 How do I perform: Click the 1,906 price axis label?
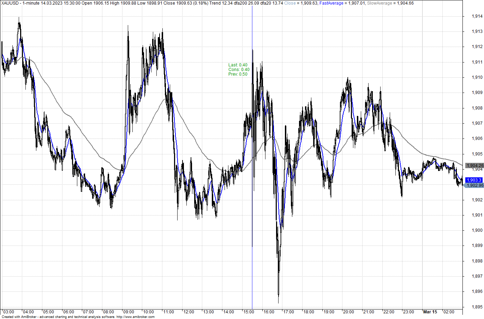point(477,138)
